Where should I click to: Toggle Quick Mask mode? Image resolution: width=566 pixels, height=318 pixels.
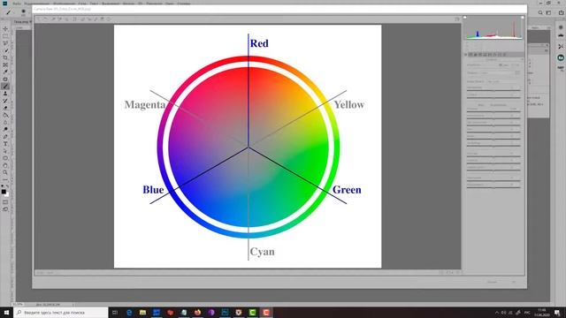5,202
